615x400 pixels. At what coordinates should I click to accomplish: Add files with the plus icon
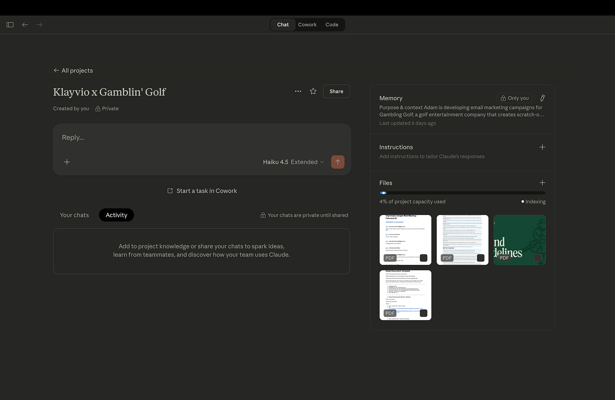pyautogui.click(x=542, y=182)
